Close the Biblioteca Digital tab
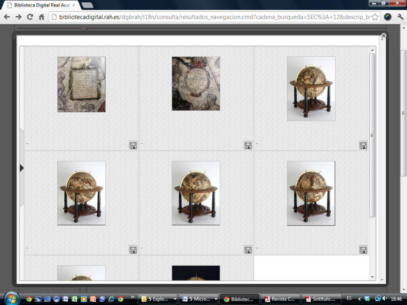The image size is (407, 305). tap(74, 5)
